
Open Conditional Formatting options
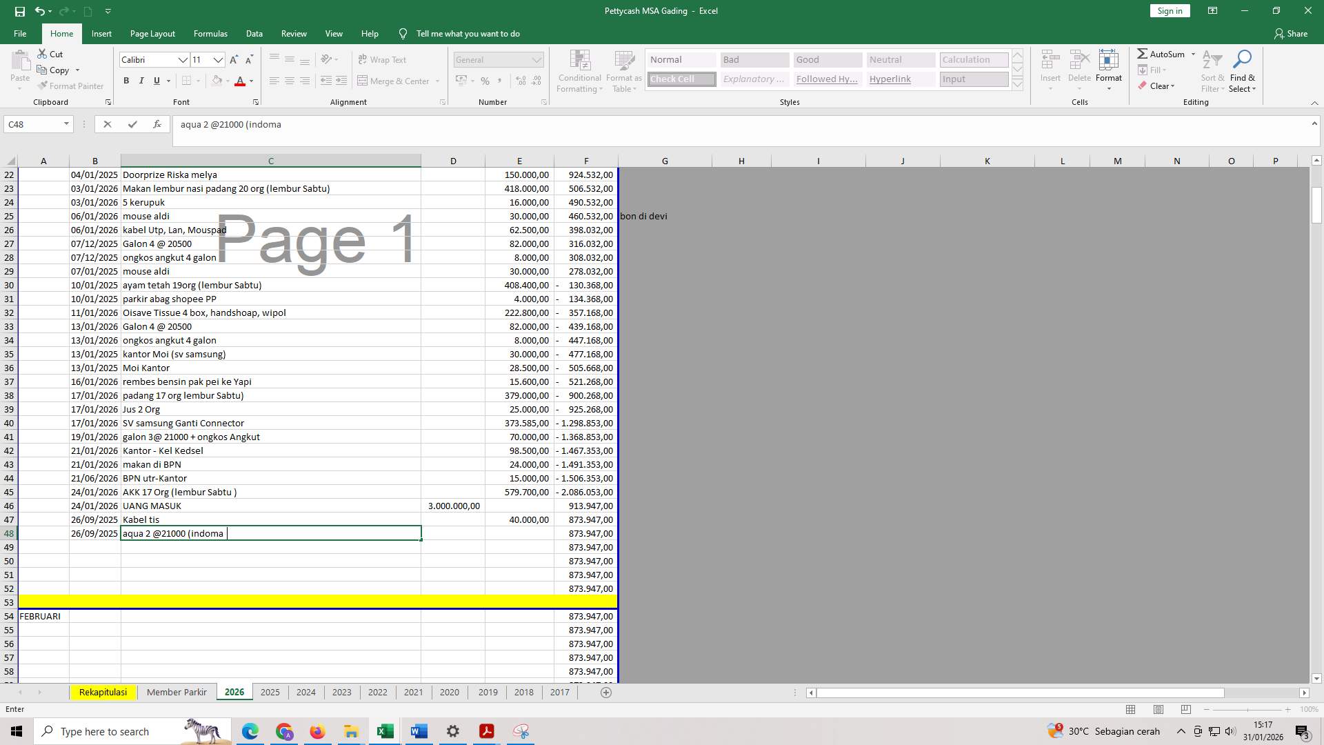tap(579, 71)
